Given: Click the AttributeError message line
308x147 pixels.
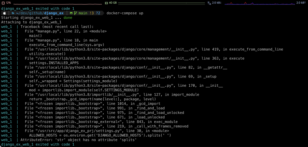Looking at the screenshot, I should coord(78,140).
